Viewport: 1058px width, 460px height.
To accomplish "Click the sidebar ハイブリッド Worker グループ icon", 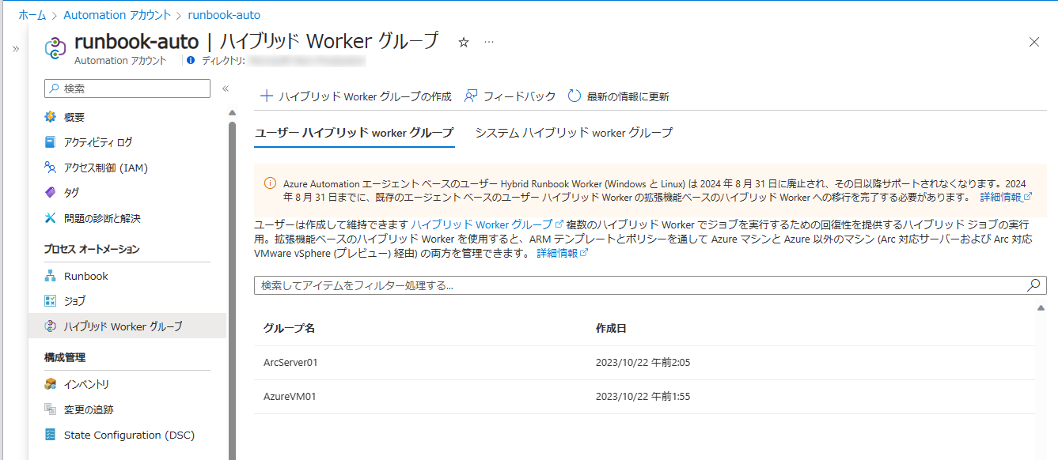I will 51,326.
